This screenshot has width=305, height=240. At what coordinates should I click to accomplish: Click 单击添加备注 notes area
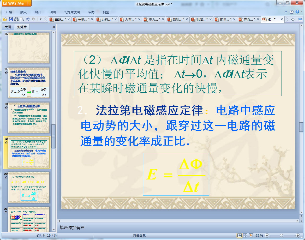[72, 227]
